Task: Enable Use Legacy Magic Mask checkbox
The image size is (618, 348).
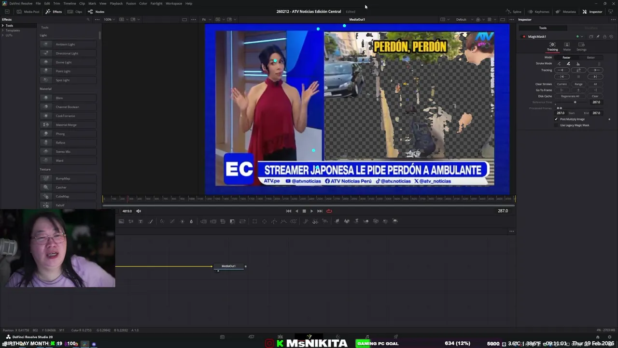Action: (556, 125)
